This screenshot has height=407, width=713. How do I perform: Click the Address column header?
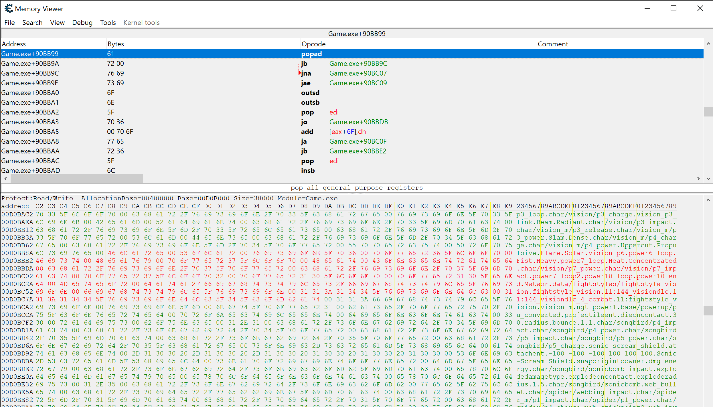point(14,44)
